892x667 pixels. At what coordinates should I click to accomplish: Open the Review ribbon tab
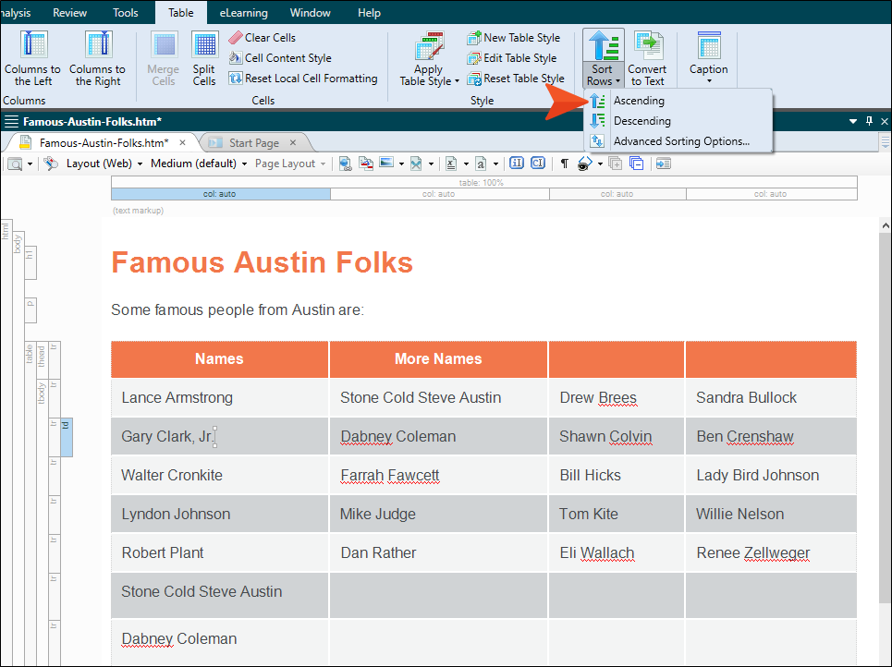(x=70, y=13)
